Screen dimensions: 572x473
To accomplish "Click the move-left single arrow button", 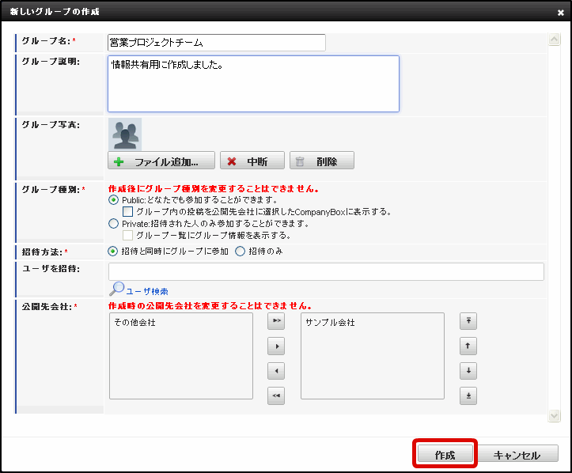I will click(x=276, y=371).
